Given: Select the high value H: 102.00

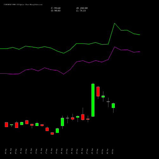Looking at the screenshot, I should pyautogui.click(x=82, y=8).
